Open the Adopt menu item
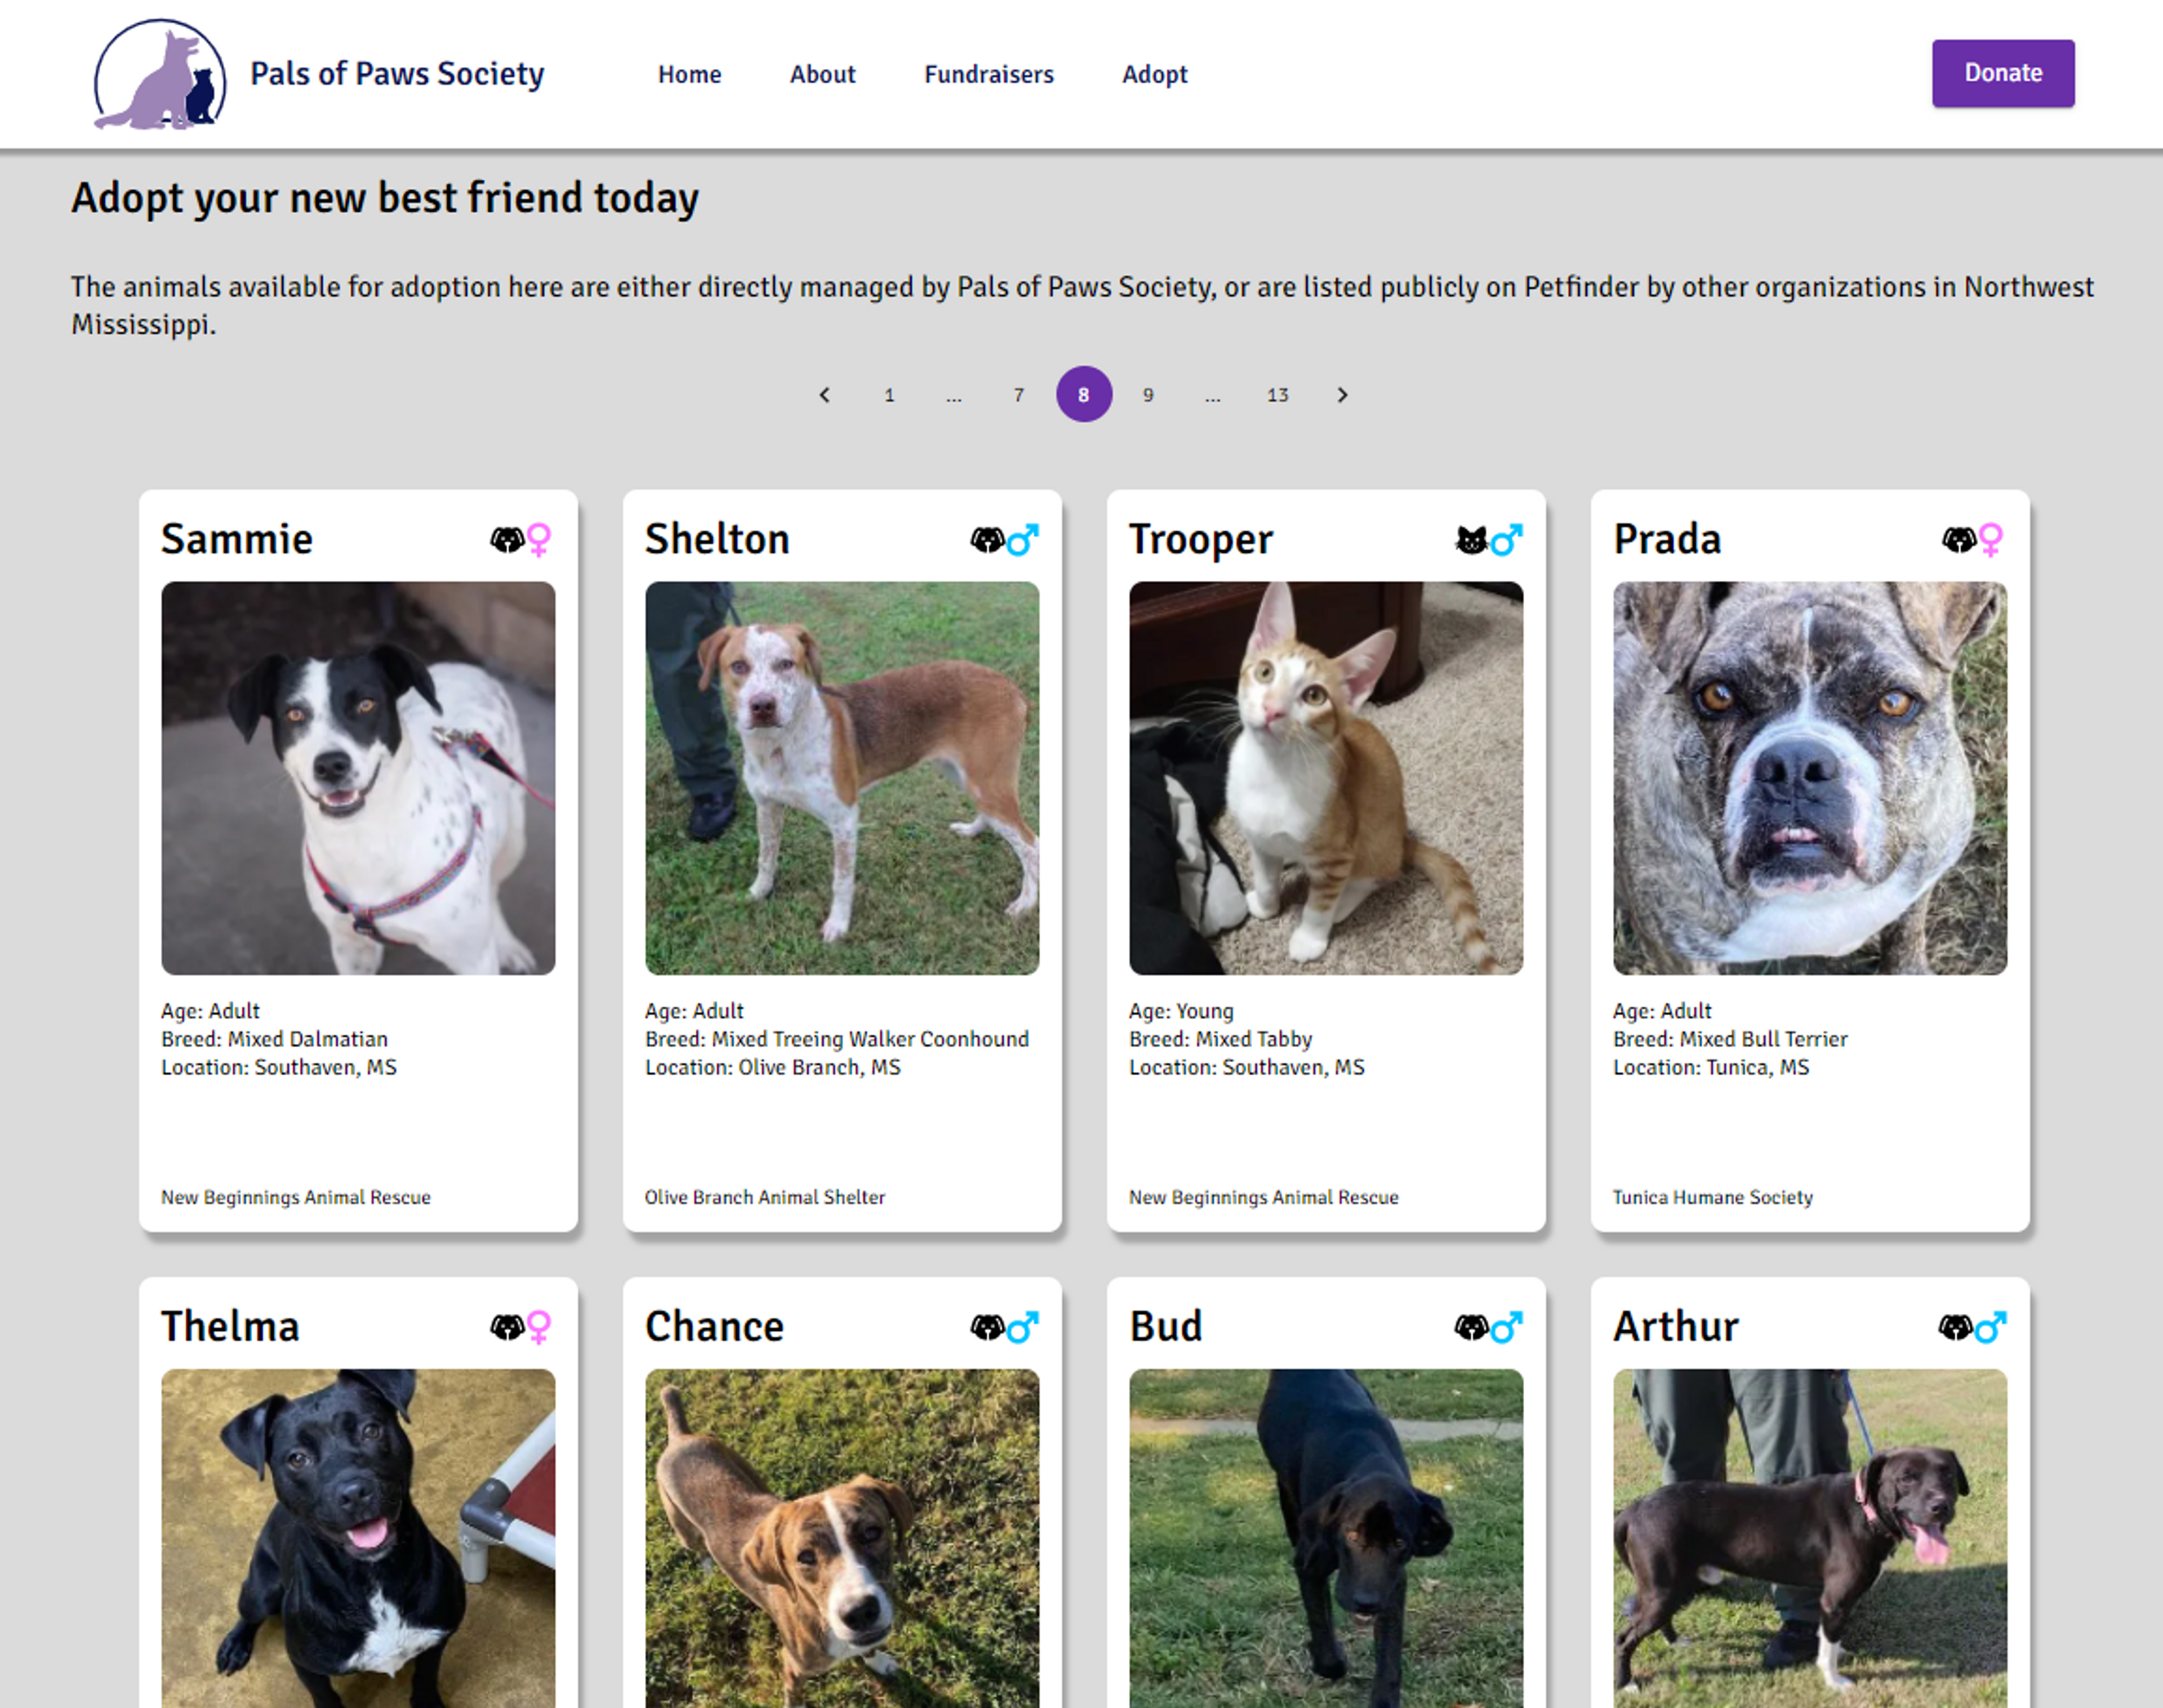The width and height of the screenshot is (2163, 1708). [x=1155, y=74]
